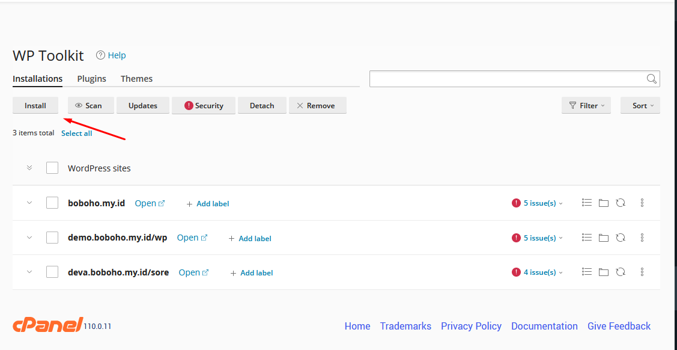This screenshot has height=350, width=677.
Task: Open the boboho.my.id site link
Action: [150, 203]
